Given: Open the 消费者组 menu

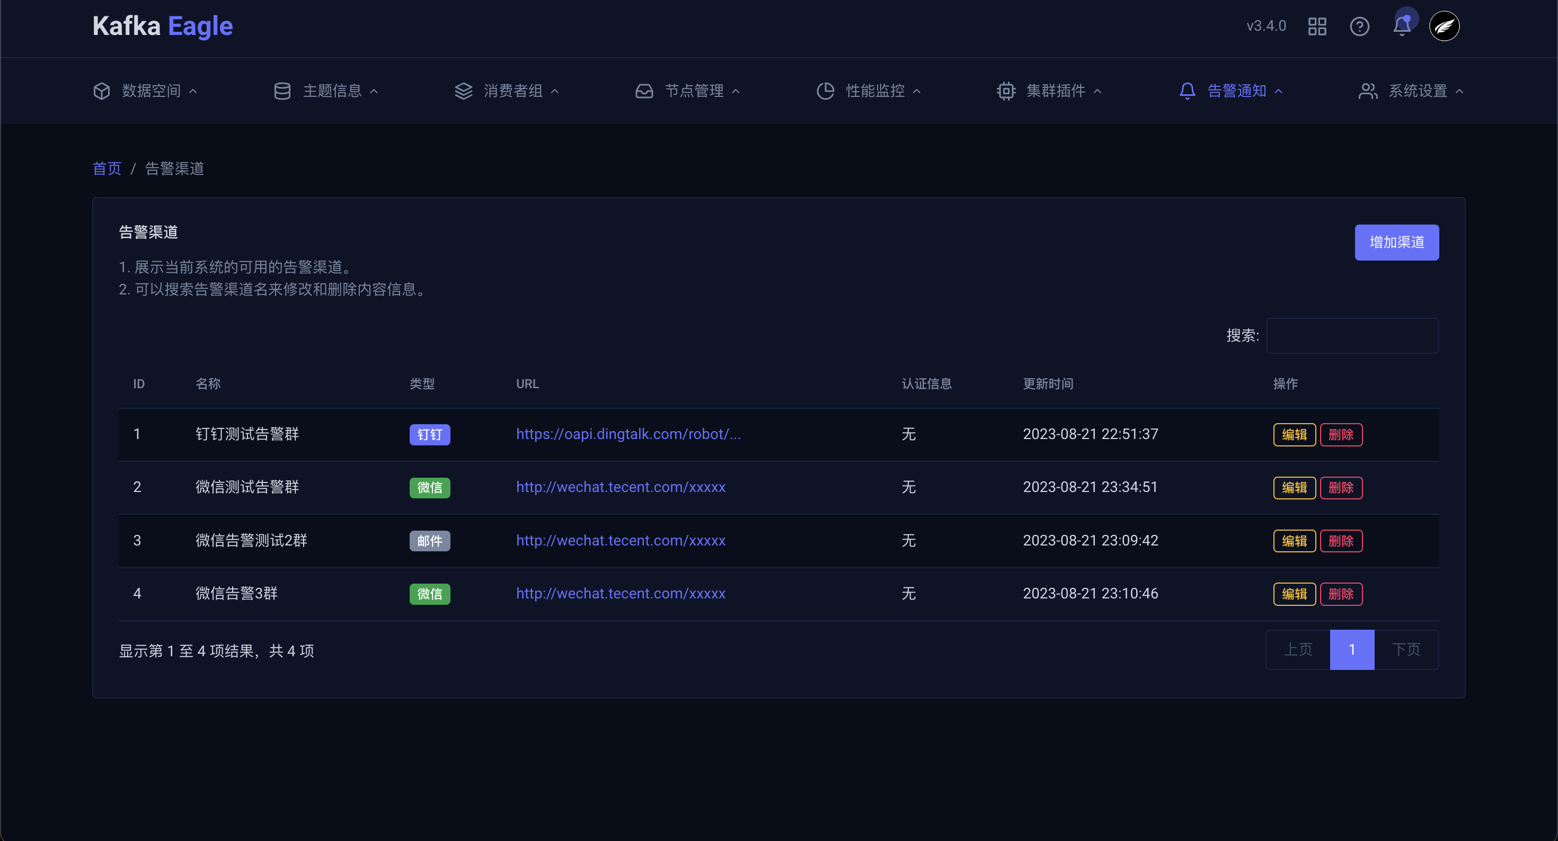Looking at the screenshot, I should click(x=513, y=91).
